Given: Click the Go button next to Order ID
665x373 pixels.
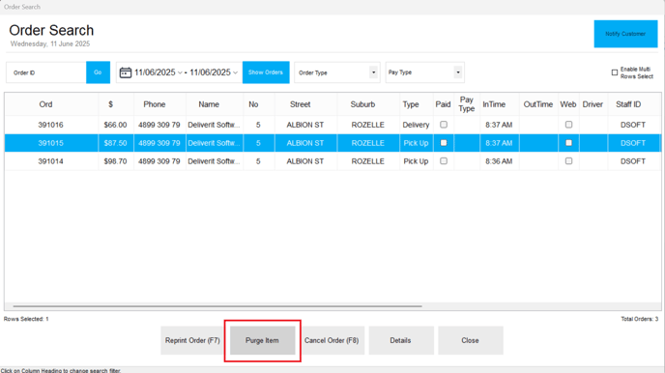Looking at the screenshot, I should [98, 72].
